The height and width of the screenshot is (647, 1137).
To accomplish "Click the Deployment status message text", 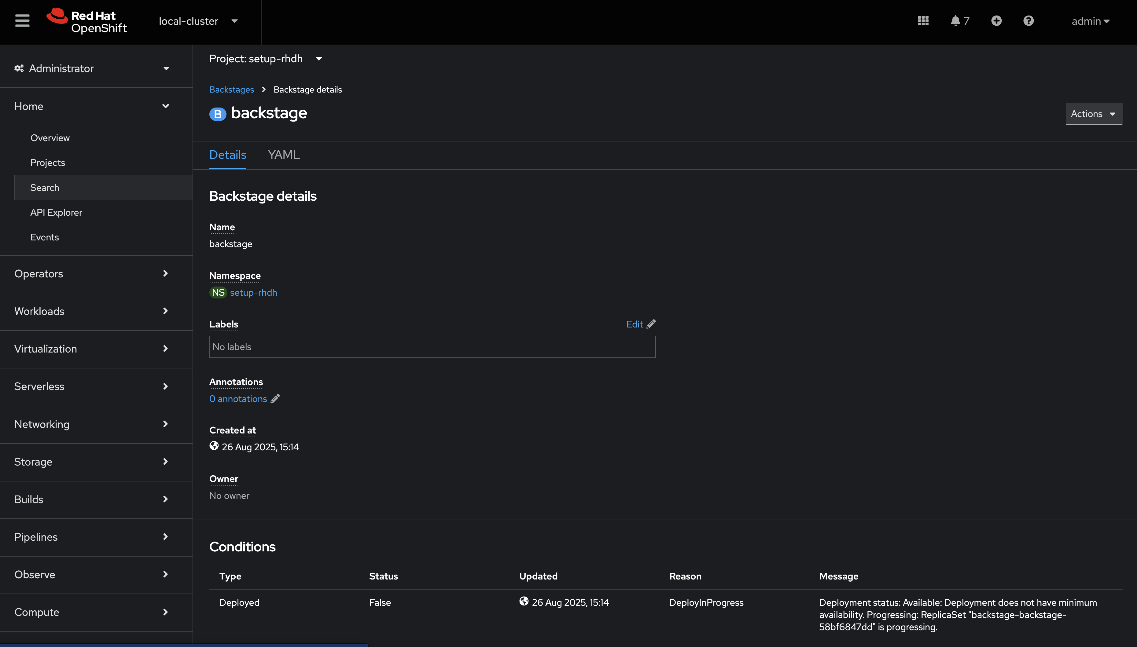I will tap(958, 615).
